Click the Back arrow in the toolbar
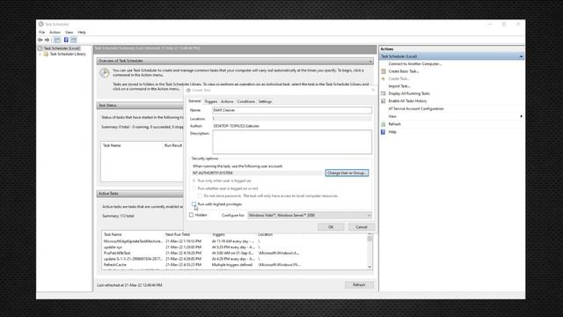The width and height of the screenshot is (563, 317). [40, 40]
